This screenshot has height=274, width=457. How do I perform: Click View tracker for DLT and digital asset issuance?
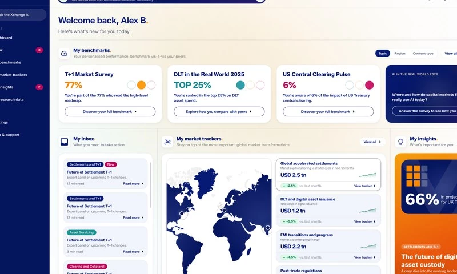point(364,221)
